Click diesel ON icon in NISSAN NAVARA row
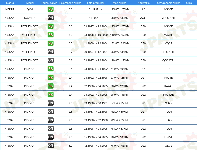 click(x=50, y=18)
